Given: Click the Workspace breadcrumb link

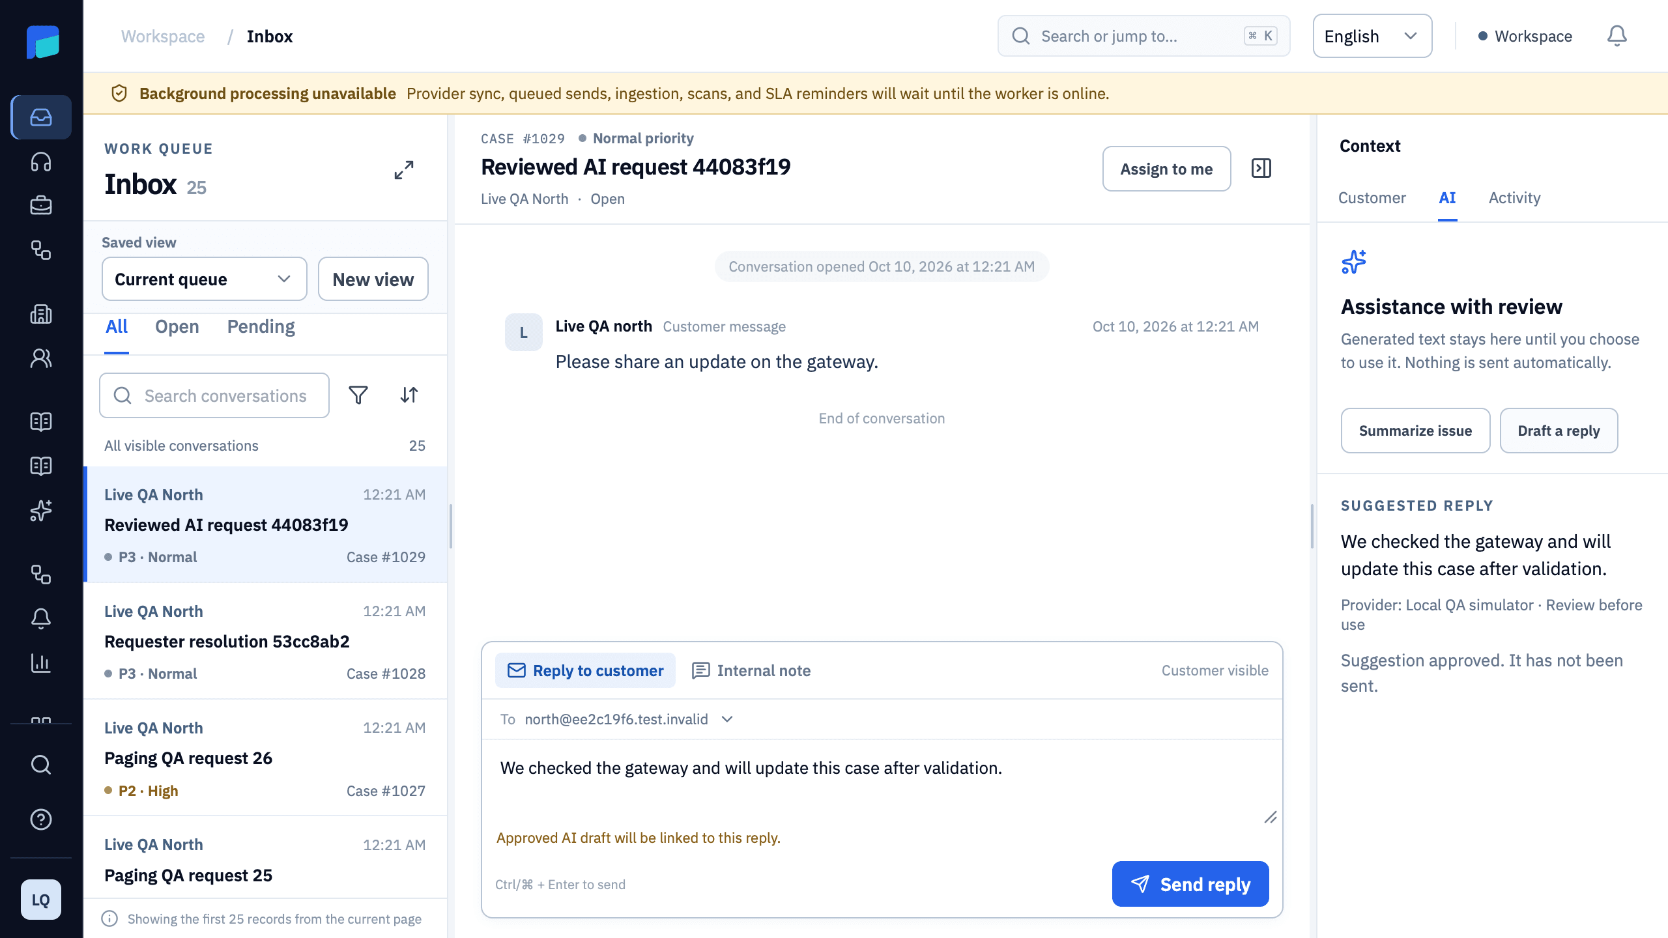Looking at the screenshot, I should click(x=163, y=36).
